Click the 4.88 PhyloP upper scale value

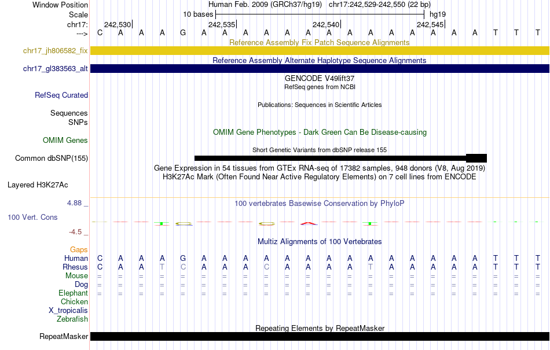(x=74, y=203)
